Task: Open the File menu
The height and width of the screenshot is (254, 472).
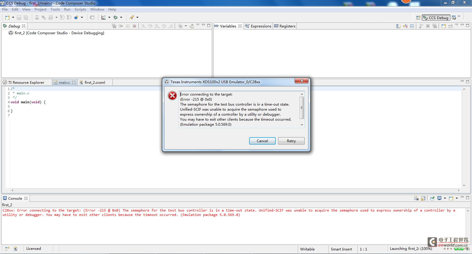Action: (5, 9)
